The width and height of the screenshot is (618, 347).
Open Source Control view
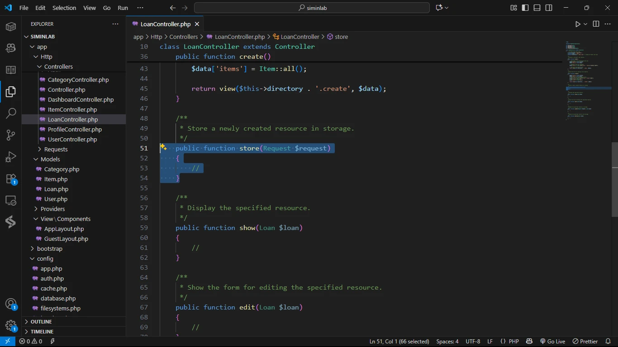(x=11, y=135)
